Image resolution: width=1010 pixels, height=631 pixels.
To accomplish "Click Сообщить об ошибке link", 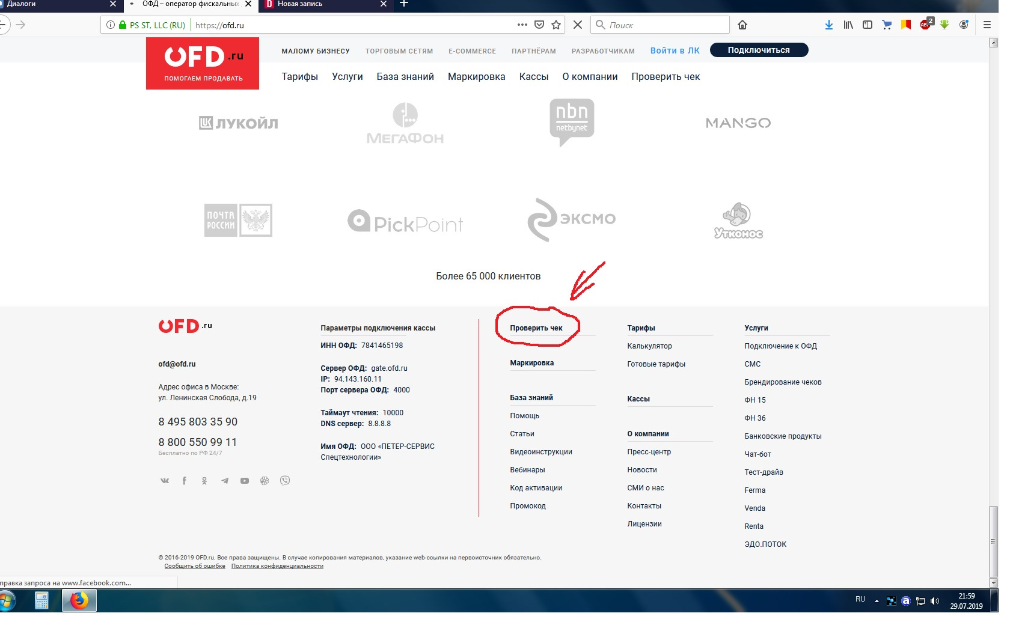I will [195, 566].
